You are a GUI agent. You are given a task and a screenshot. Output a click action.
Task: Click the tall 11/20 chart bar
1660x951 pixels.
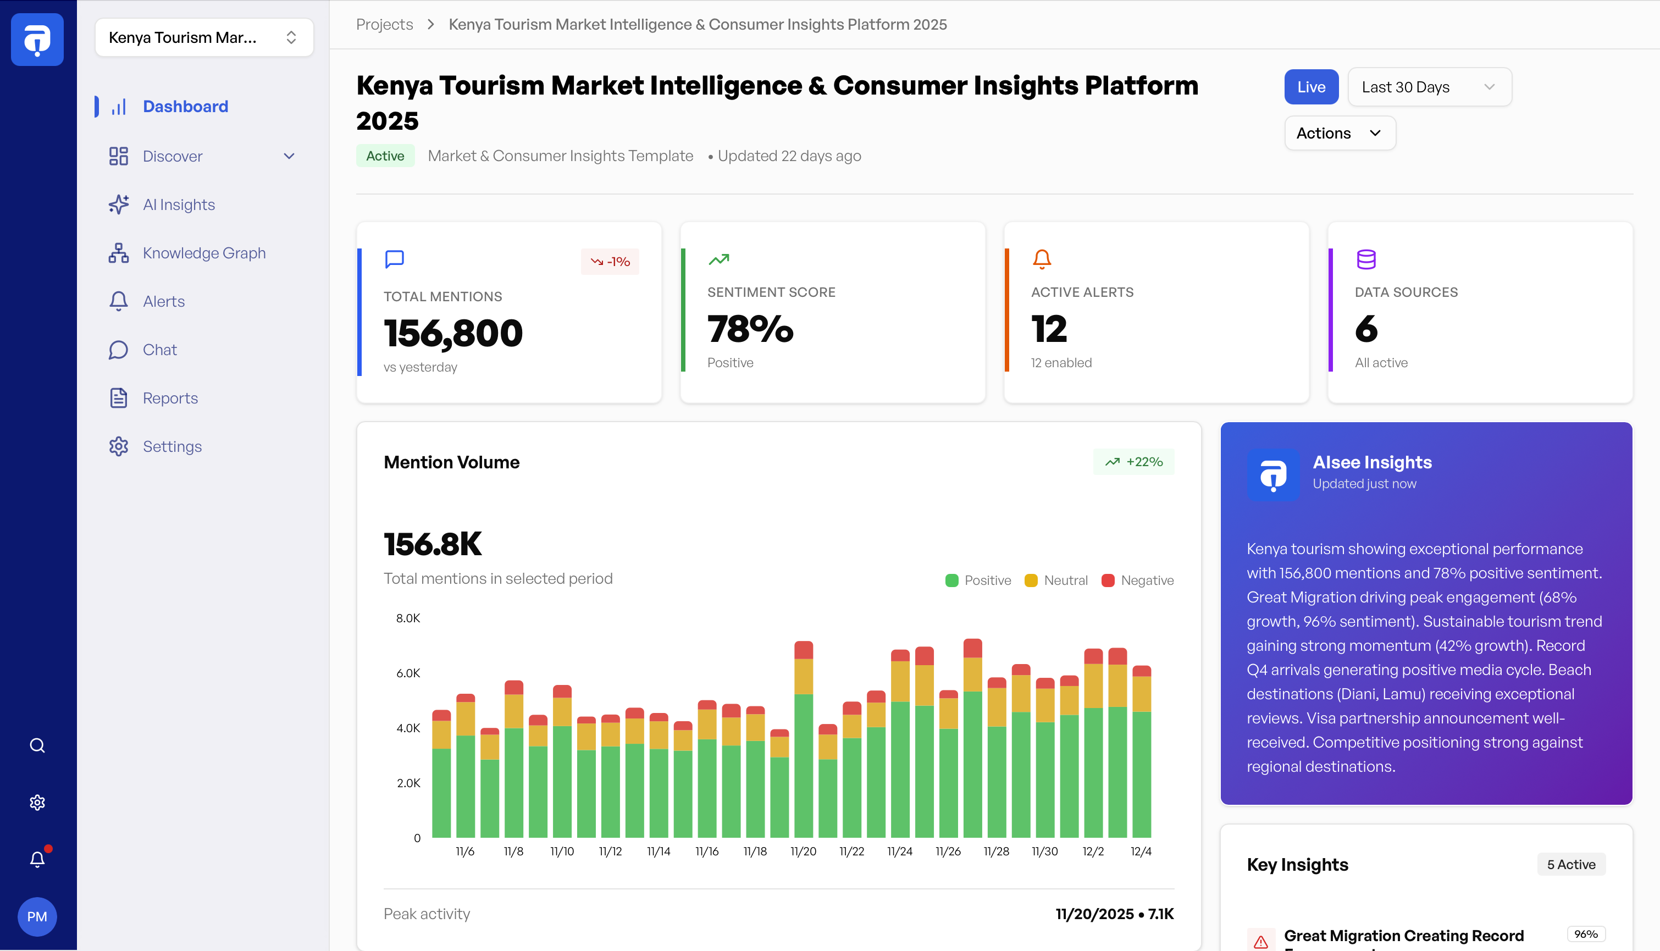pyautogui.click(x=803, y=751)
